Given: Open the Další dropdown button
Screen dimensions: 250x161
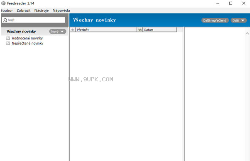Looking at the screenshot, I should tap(238, 21).
